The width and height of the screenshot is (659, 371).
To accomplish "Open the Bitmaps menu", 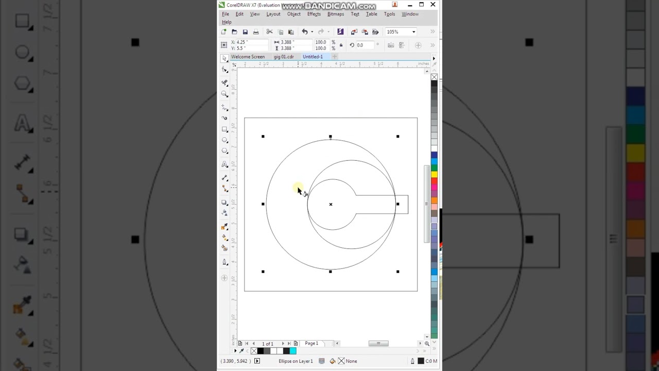I will (336, 14).
